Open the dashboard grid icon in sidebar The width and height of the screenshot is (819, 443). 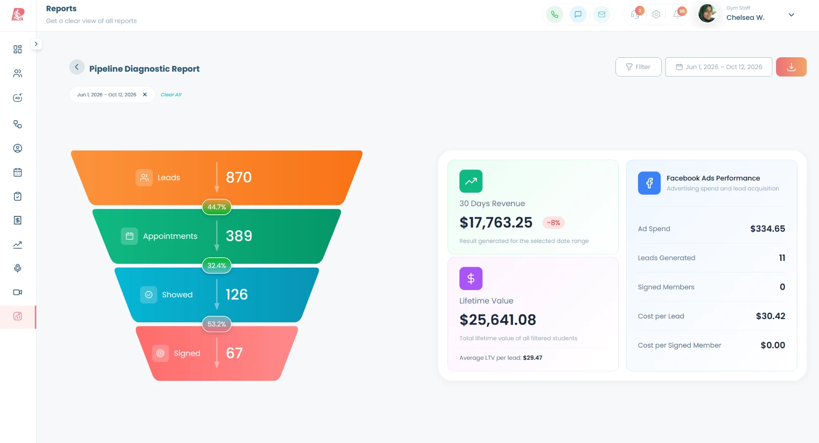pos(18,49)
